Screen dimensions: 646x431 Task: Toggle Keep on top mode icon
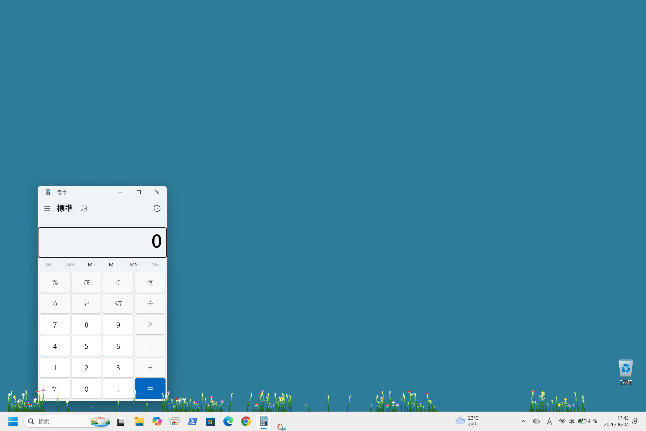point(83,208)
